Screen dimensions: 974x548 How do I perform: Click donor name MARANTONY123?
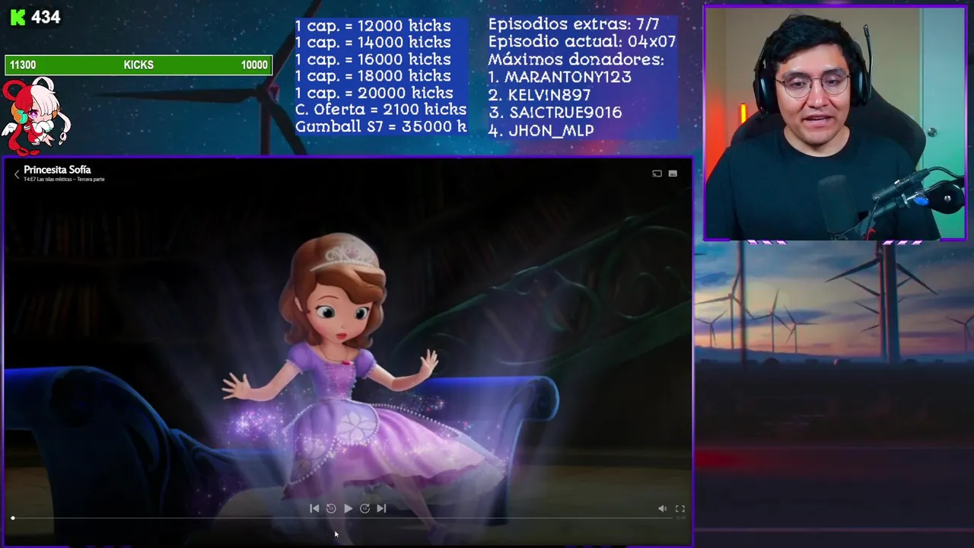[x=568, y=77]
